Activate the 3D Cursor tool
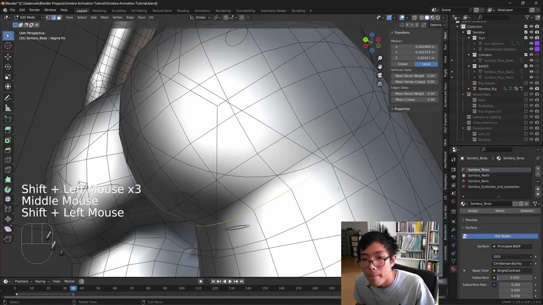The height and width of the screenshot is (305, 543). tap(8, 46)
